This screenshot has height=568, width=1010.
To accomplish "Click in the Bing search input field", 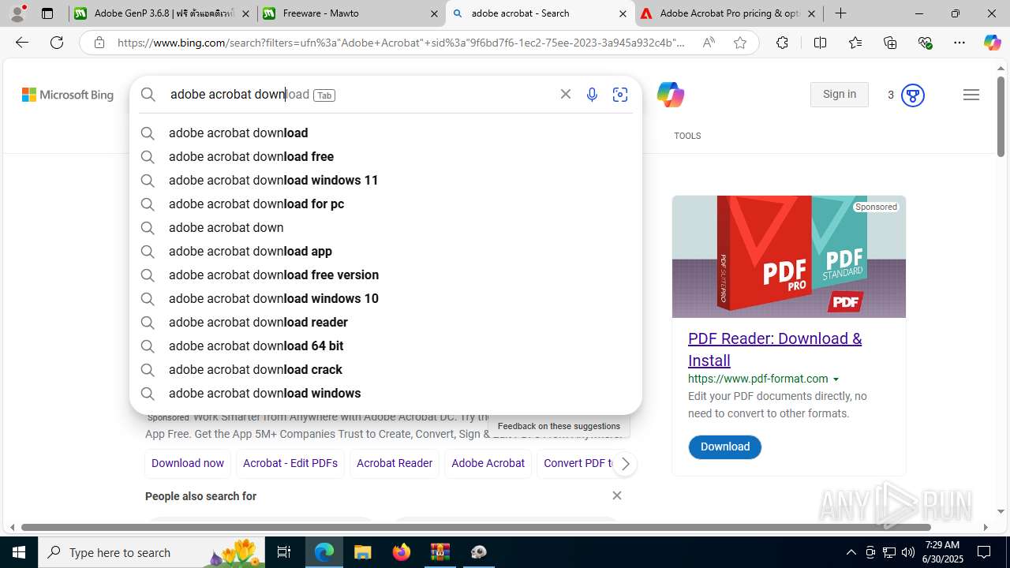I will tap(359, 95).
